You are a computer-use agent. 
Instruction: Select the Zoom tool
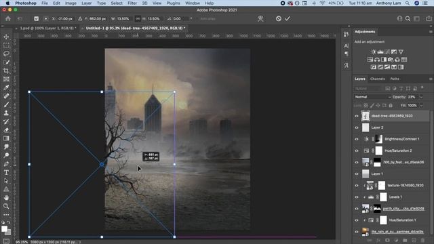coord(6,206)
